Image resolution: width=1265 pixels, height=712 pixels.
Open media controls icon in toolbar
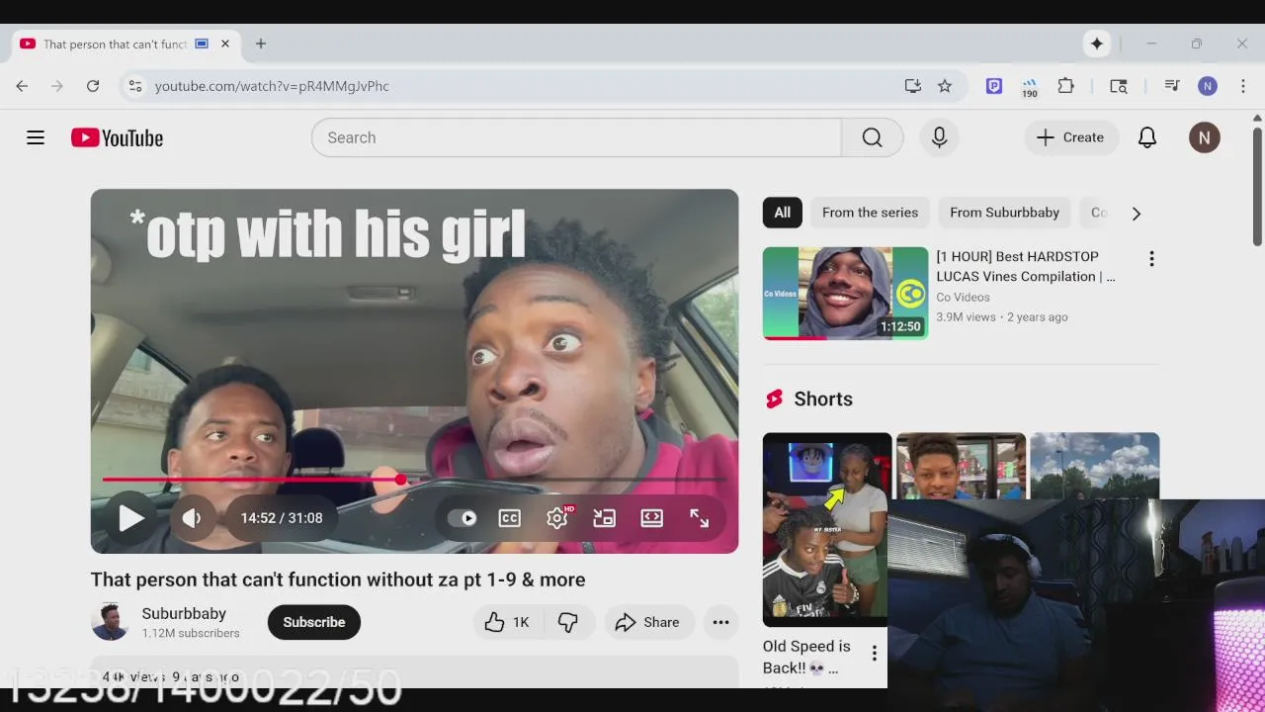coord(1172,86)
